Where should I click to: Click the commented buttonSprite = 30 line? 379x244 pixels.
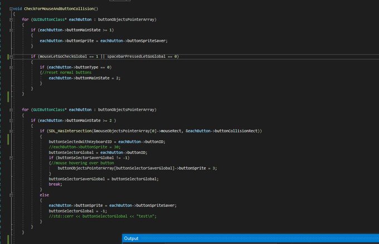point(84,147)
